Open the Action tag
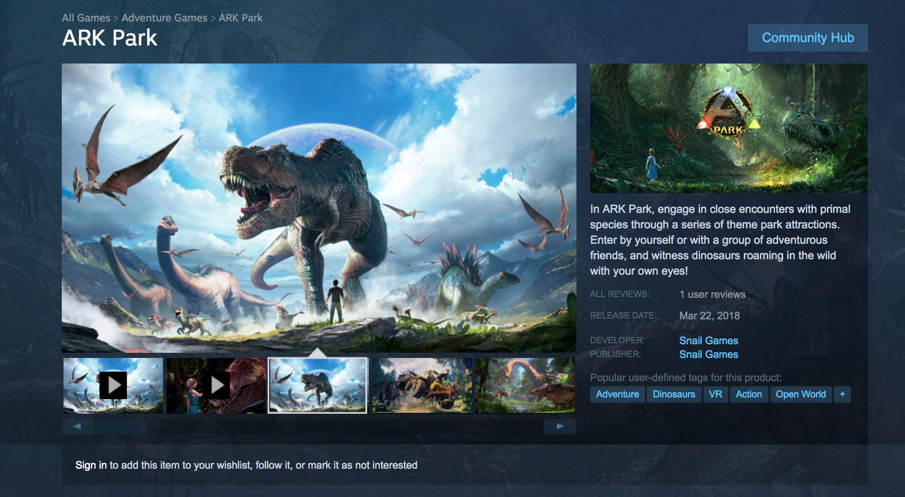The image size is (905, 497). click(x=749, y=394)
